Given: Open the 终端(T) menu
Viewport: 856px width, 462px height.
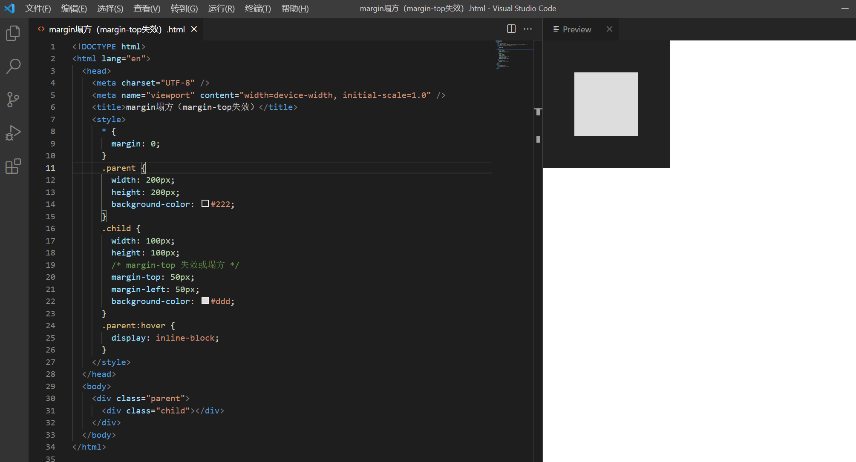Looking at the screenshot, I should pos(258,9).
